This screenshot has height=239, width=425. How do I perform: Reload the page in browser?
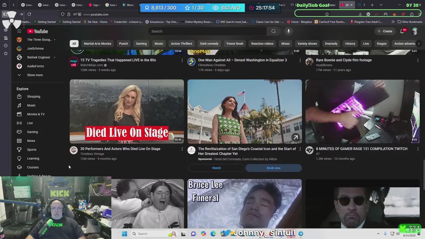click(x=29, y=14)
